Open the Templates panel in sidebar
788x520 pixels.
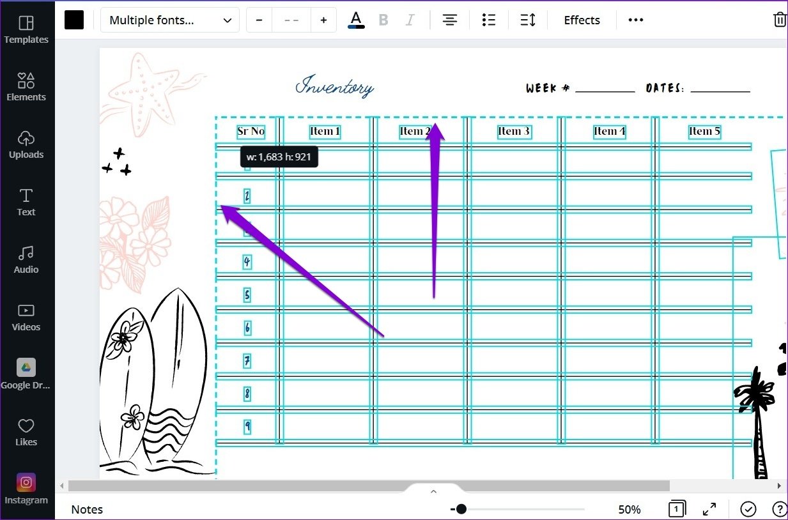pyautogui.click(x=26, y=29)
